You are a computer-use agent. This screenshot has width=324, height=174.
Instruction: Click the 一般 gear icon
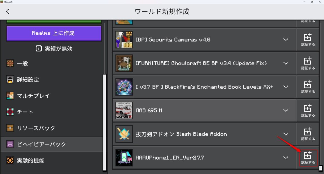10,63
